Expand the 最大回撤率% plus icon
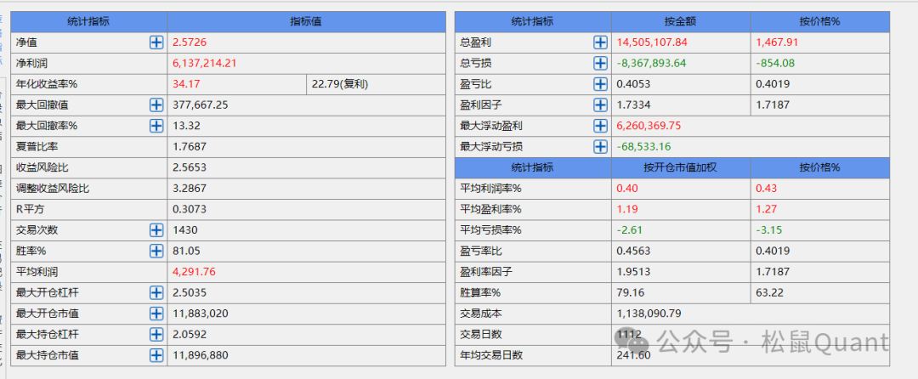 click(156, 126)
